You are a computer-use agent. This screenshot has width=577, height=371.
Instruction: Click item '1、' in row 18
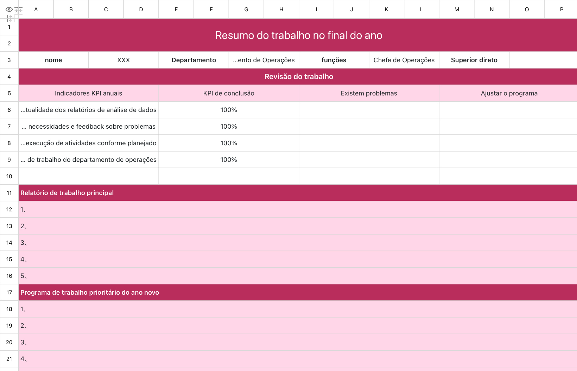[x=298, y=309]
